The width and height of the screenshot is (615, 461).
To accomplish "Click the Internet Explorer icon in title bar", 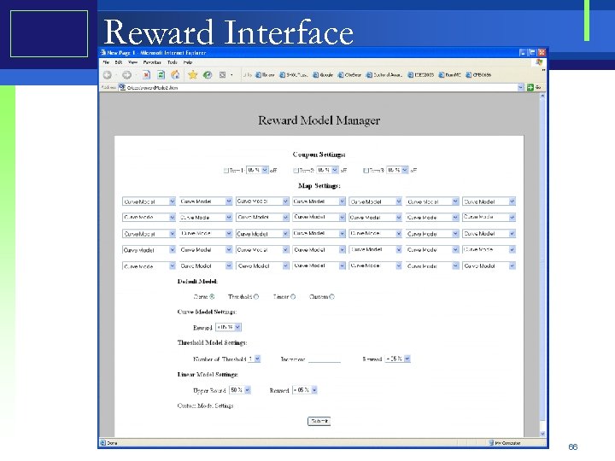I will (103, 53).
